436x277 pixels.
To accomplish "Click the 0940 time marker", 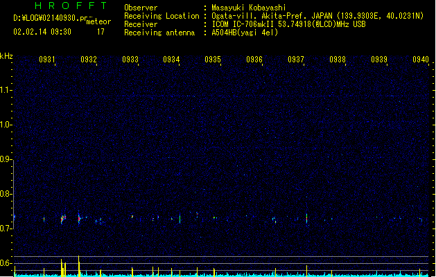I will click(x=421, y=60).
